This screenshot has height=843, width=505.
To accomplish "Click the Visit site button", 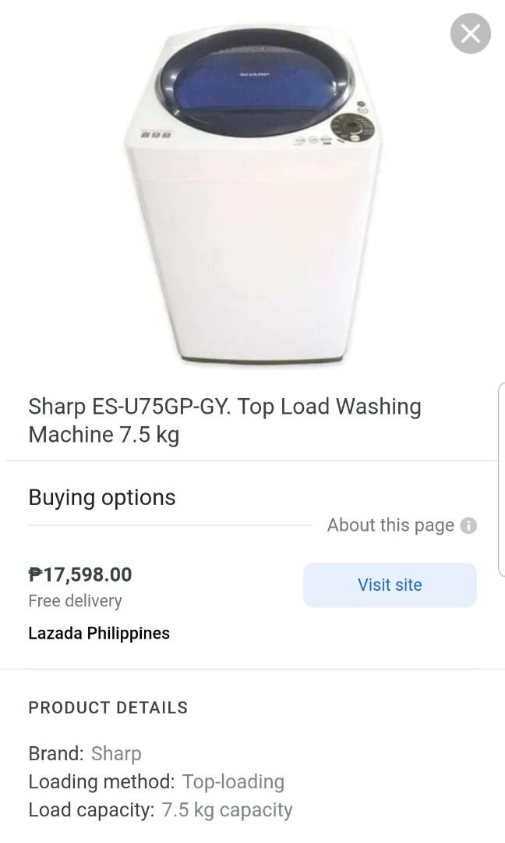I will pos(389,585).
